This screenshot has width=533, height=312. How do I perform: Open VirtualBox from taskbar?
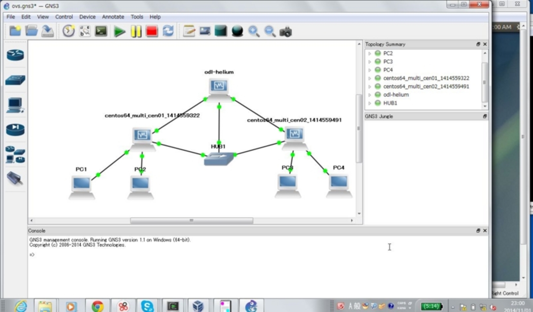click(x=198, y=306)
